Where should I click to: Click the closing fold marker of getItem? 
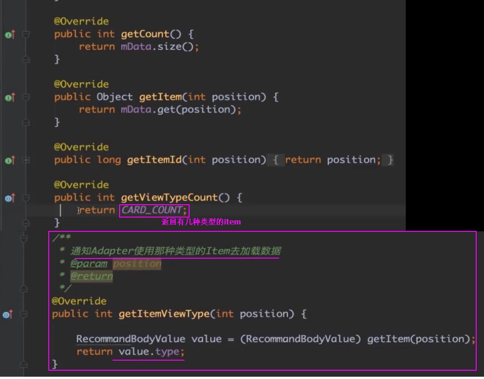point(26,122)
